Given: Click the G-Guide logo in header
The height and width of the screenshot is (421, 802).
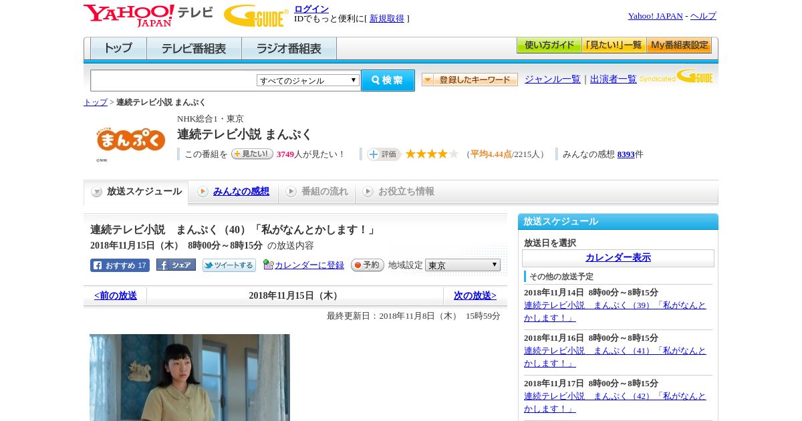Looking at the screenshot, I should [256, 15].
